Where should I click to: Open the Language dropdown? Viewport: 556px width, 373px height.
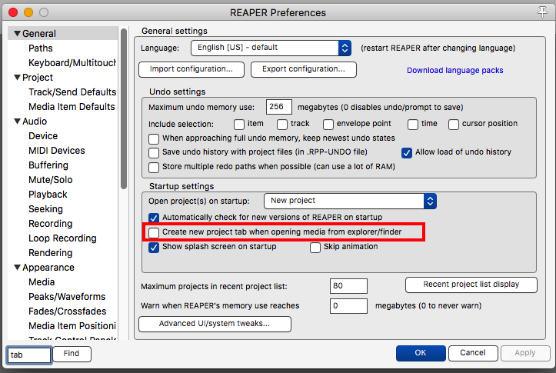pos(271,48)
